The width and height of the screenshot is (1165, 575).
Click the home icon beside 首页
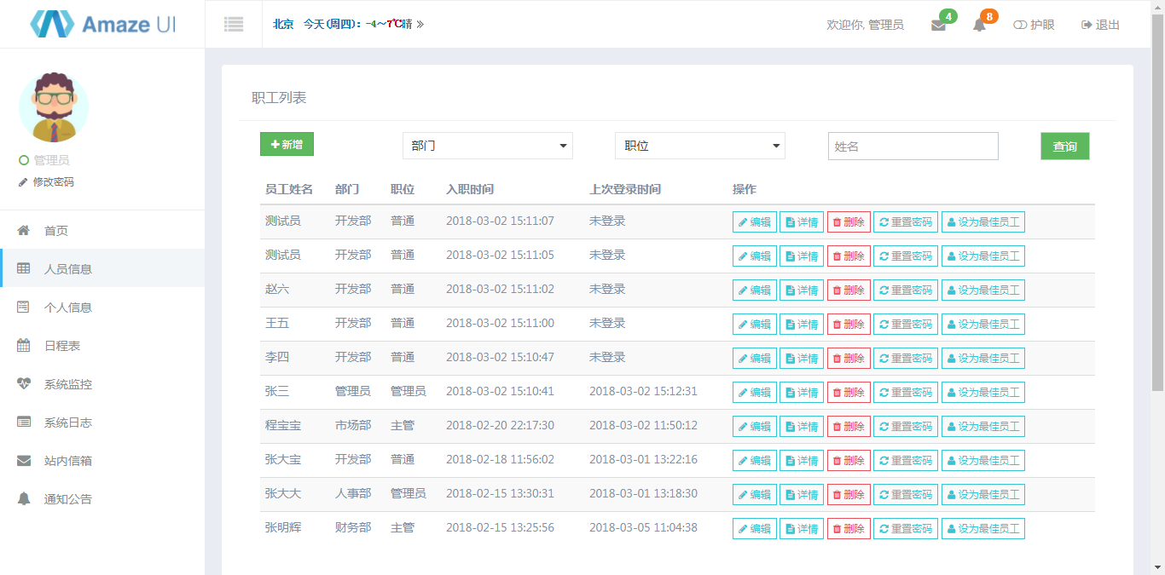[24, 231]
